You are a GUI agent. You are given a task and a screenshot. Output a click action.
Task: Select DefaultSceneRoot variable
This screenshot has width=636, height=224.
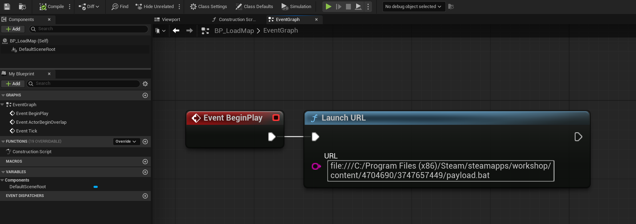(28, 187)
